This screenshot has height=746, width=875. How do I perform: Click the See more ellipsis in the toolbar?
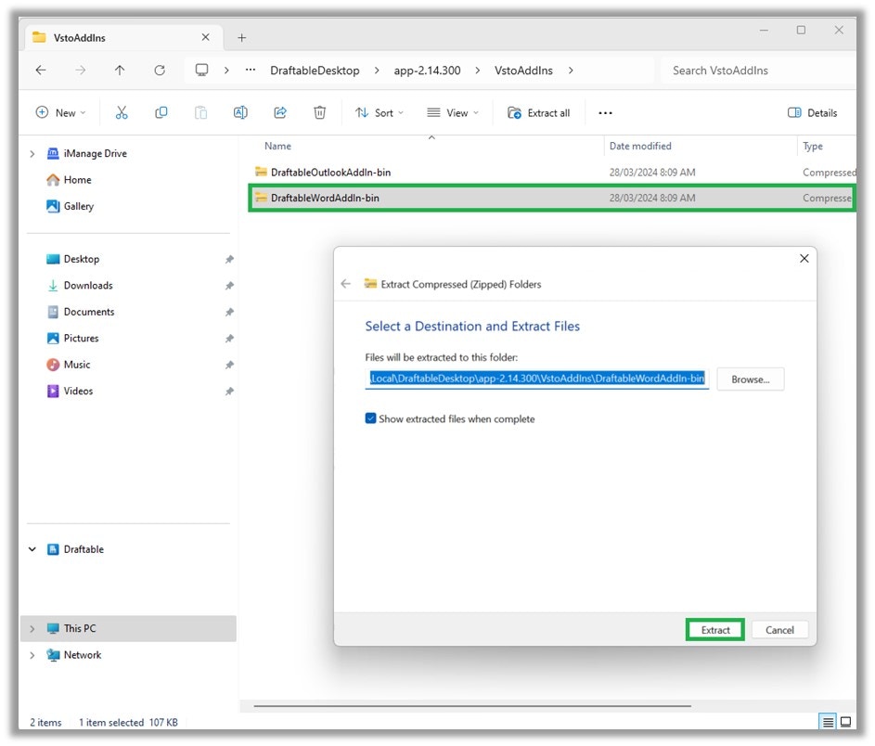pyautogui.click(x=605, y=112)
